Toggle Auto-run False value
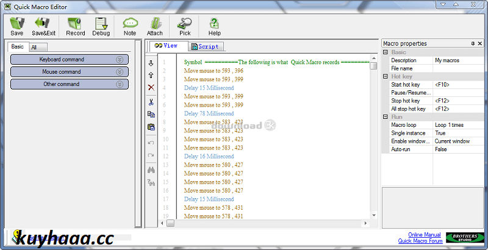This screenshot has width=488, height=250. [x=458, y=149]
